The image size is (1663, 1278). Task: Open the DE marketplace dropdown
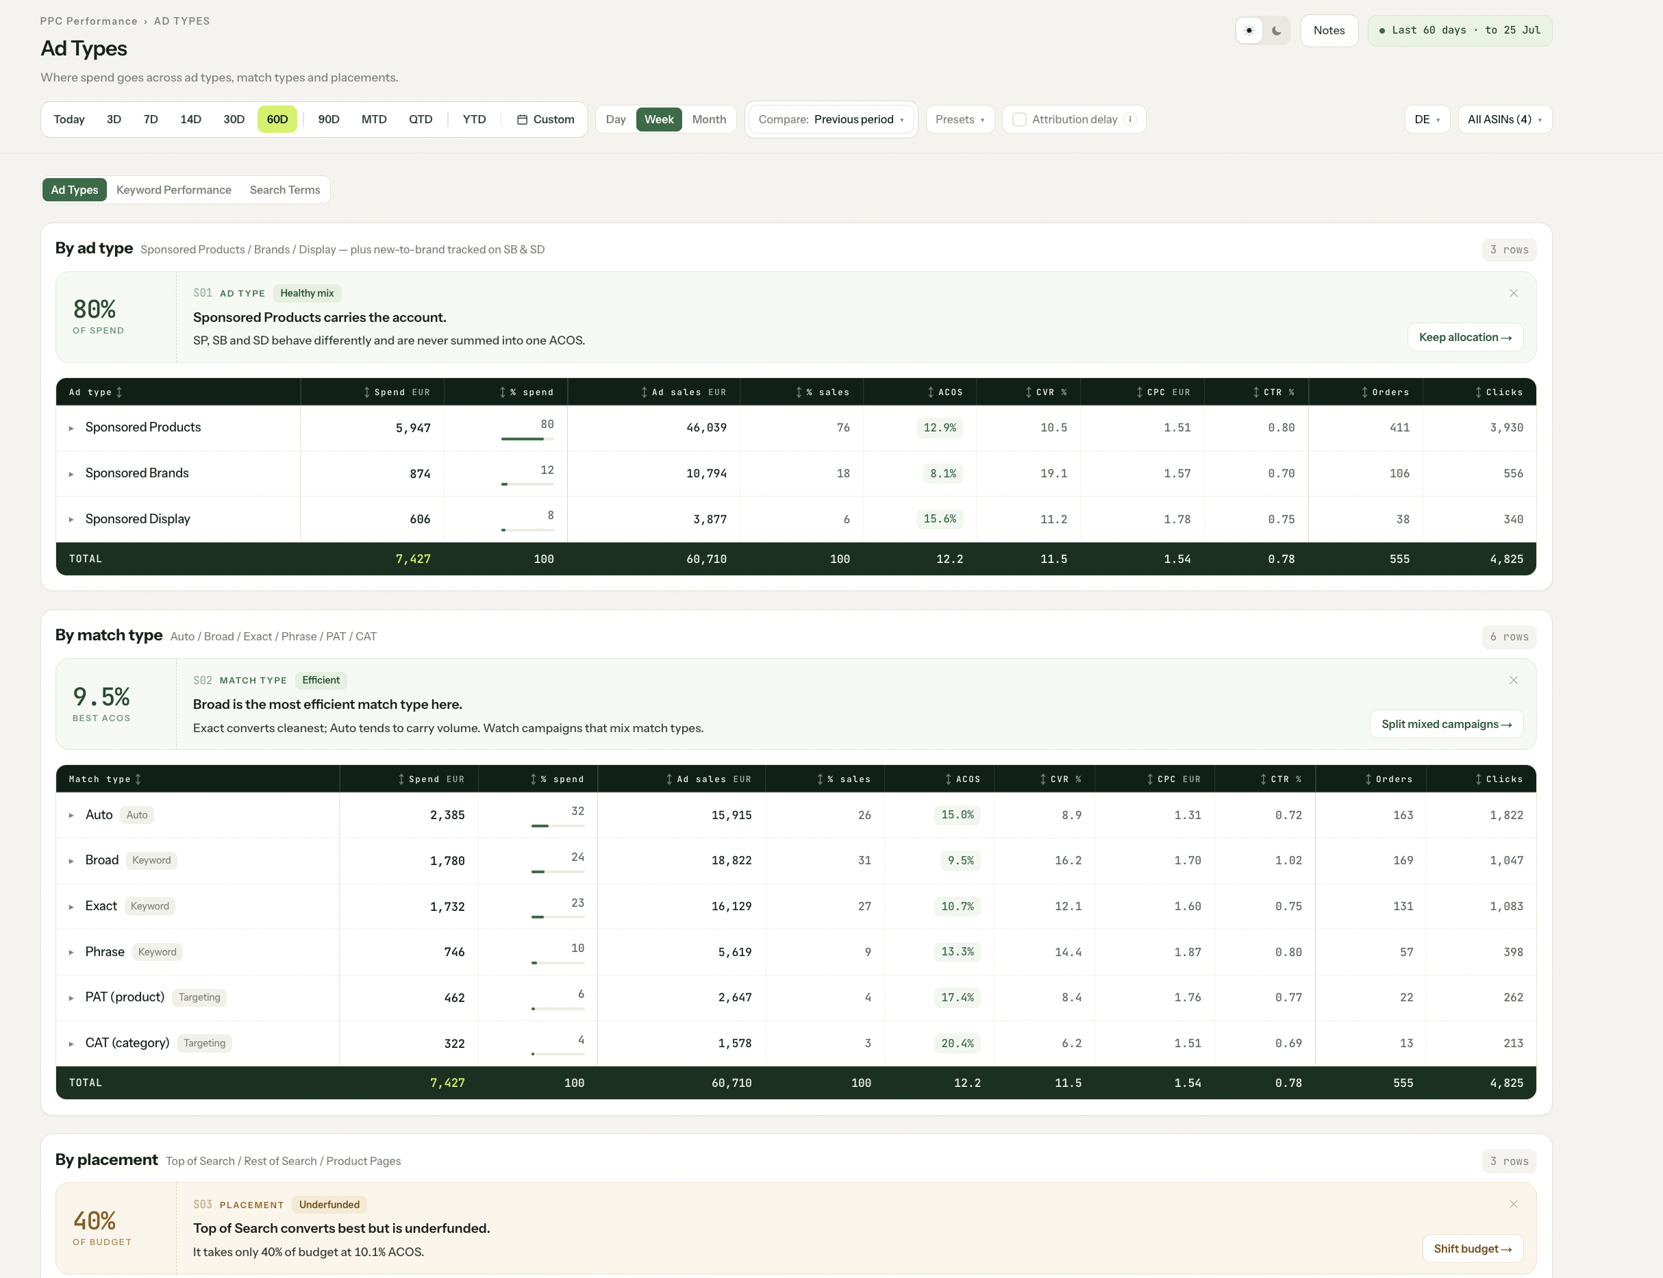[x=1427, y=119]
